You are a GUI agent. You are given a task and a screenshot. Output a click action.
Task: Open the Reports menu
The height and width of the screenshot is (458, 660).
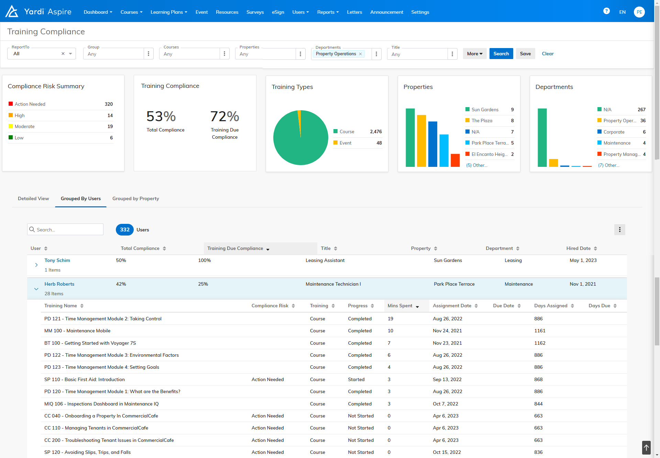pyautogui.click(x=328, y=12)
